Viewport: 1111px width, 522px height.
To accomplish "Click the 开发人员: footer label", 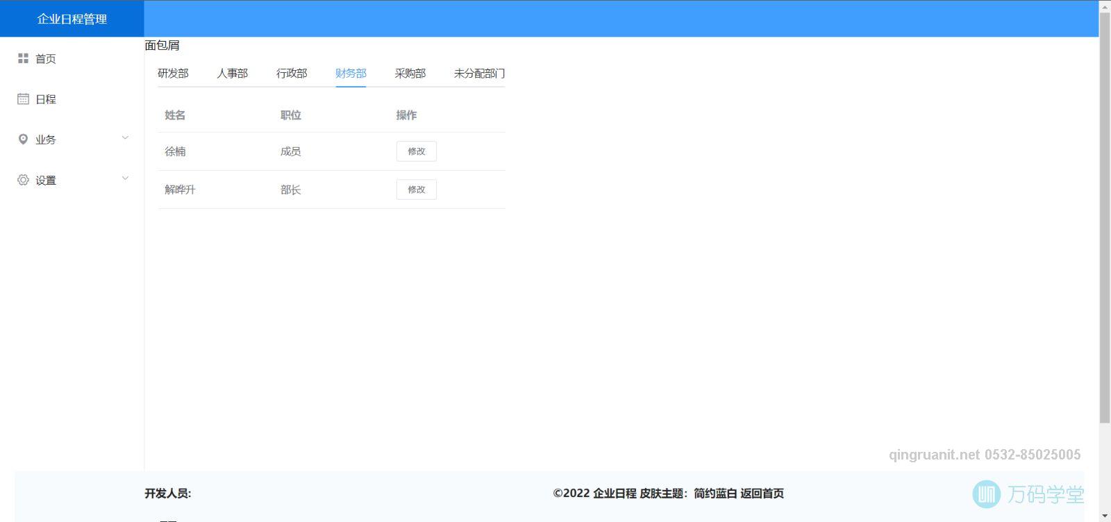I will pos(168,494).
